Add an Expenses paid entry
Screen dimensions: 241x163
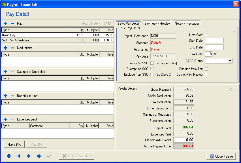coord(6,119)
